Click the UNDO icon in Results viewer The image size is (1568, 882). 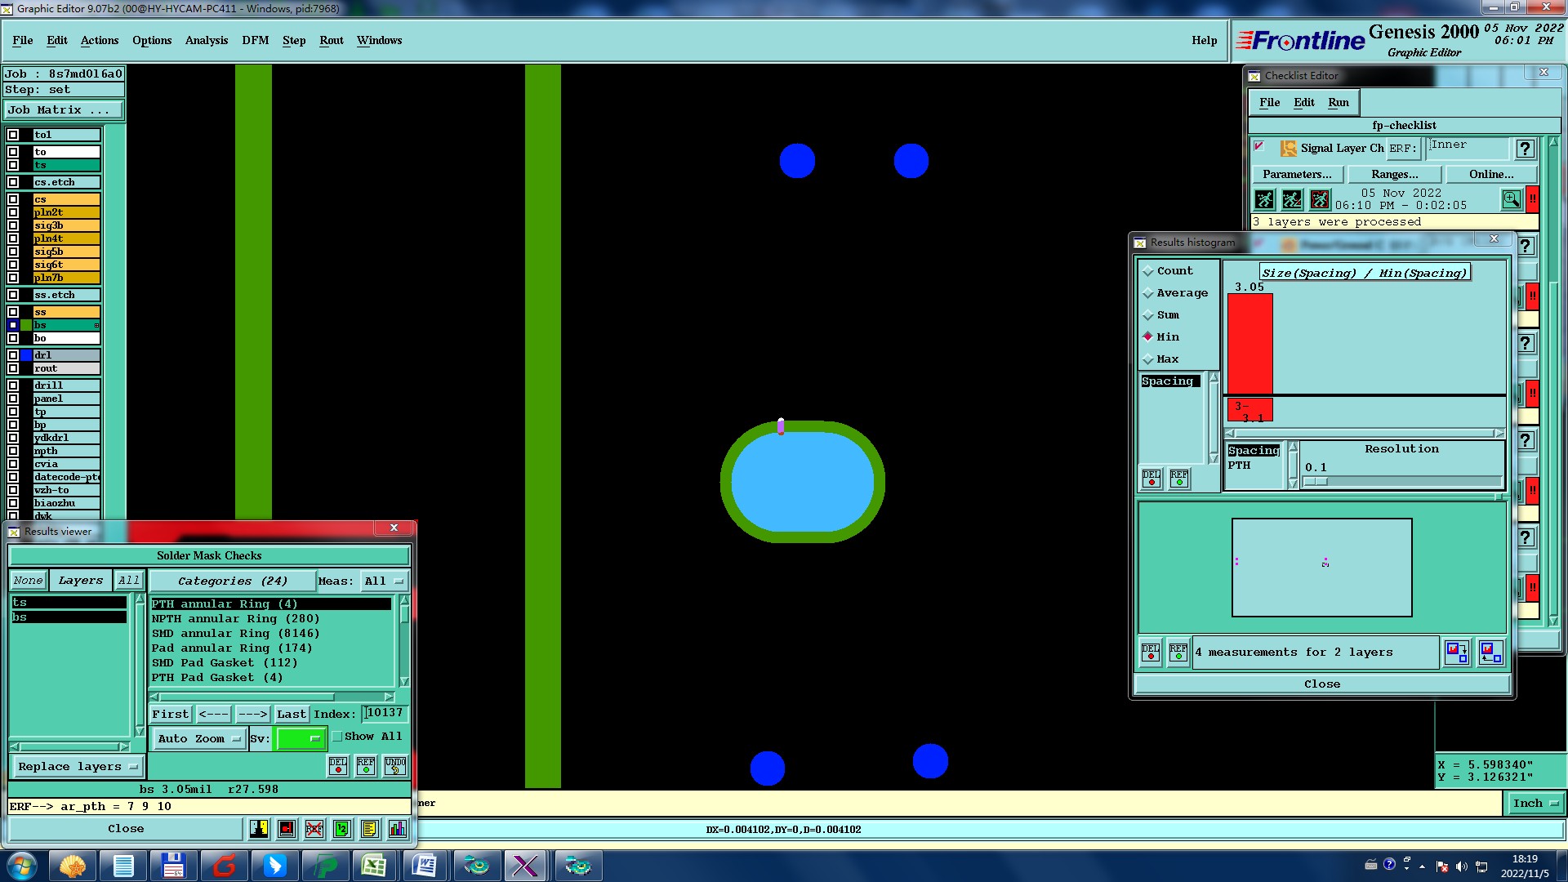(395, 766)
